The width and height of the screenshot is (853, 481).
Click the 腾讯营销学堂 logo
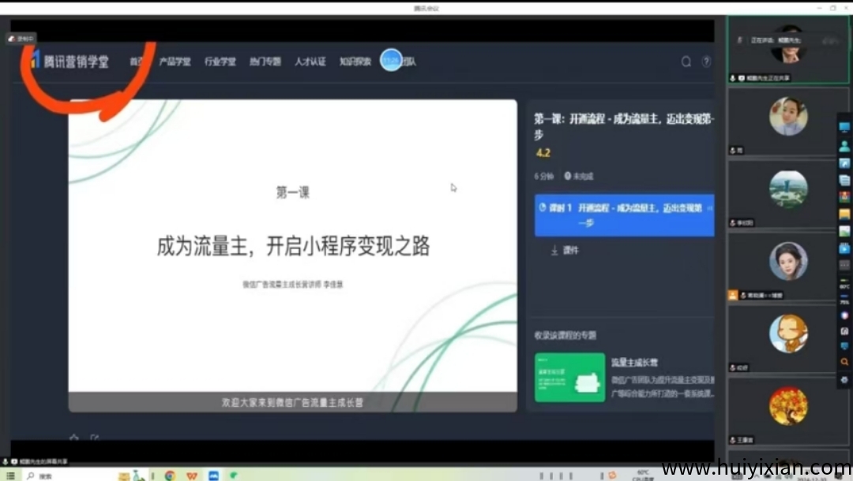coord(70,62)
